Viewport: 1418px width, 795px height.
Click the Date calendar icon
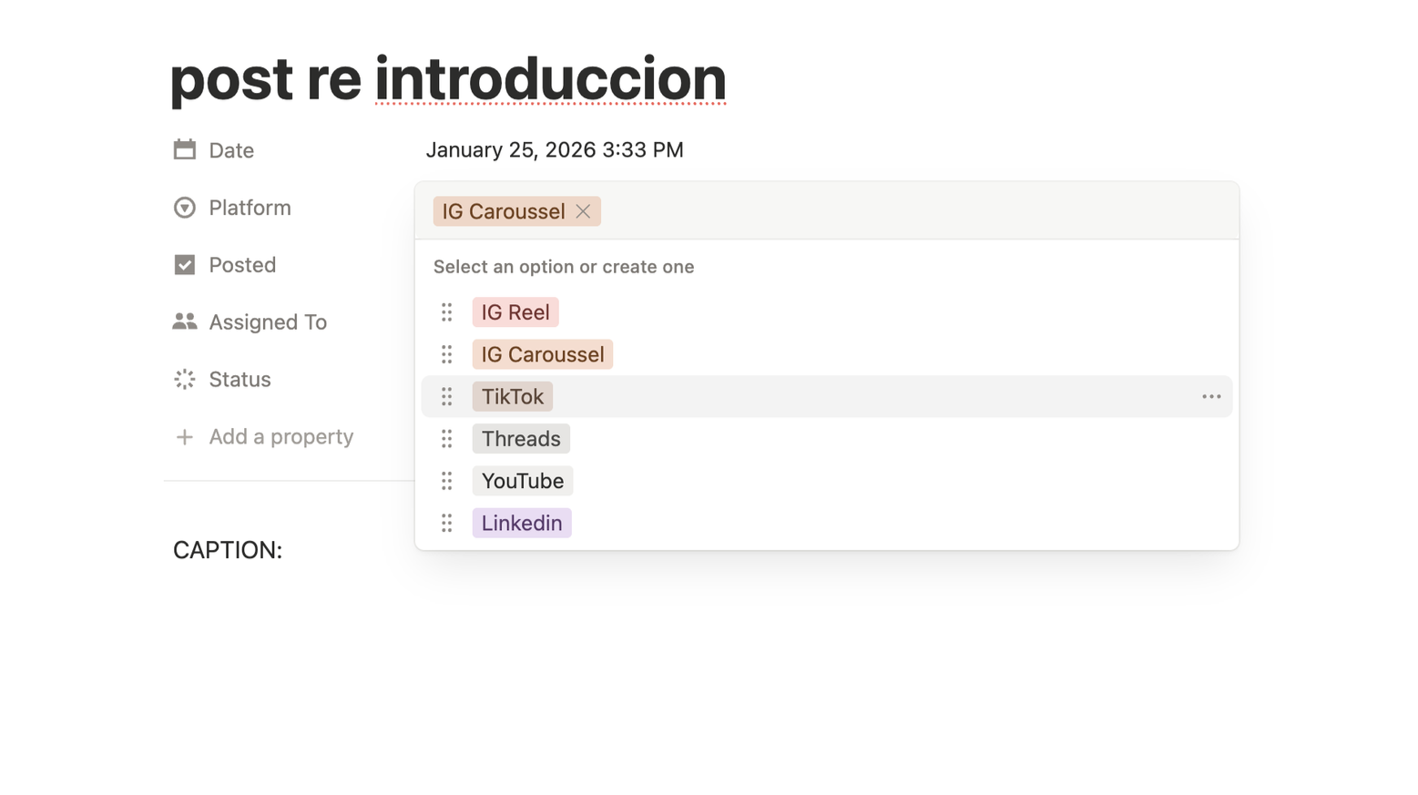coord(185,149)
